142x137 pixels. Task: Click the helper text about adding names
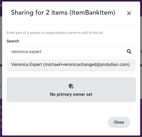coord(55,33)
